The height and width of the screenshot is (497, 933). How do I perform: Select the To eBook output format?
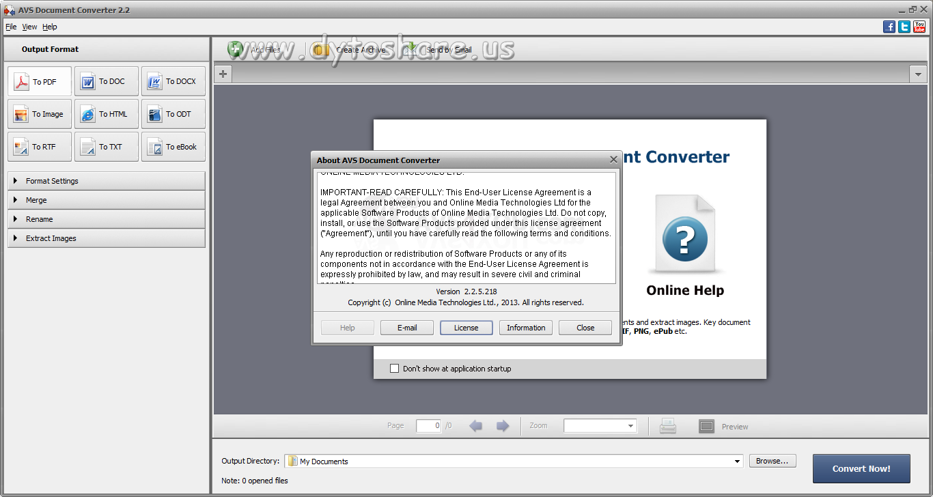pyautogui.click(x=173, y=146)
